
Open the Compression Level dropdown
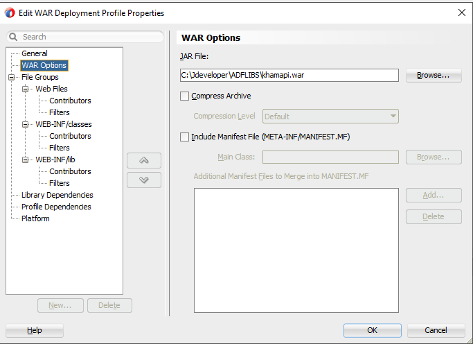coord(330,117)
